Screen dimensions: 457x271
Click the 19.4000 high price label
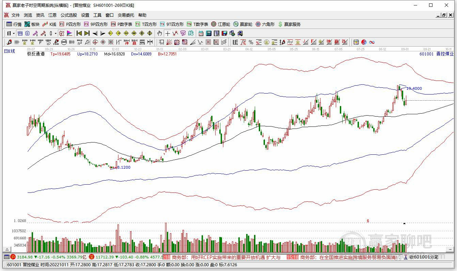coord(414,88)
